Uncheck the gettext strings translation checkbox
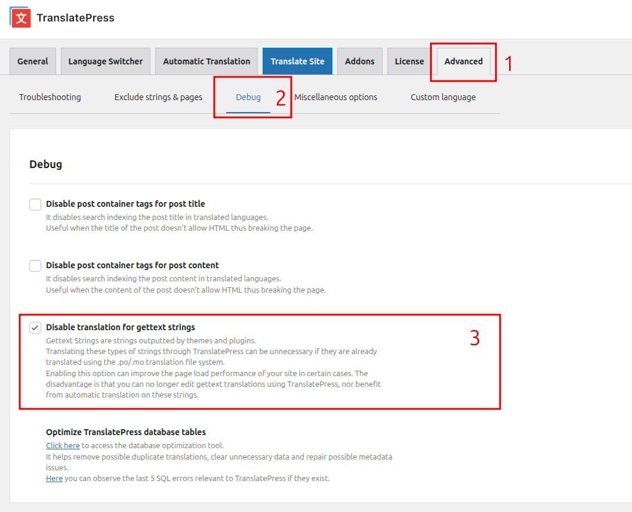Screen dimensions: 632x512 click(x=35, y=328)
